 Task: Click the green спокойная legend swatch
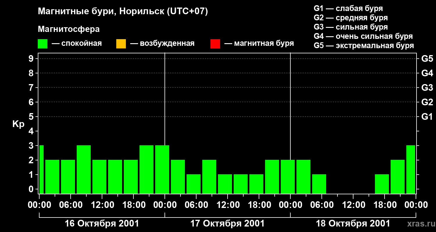pos(43,44)
